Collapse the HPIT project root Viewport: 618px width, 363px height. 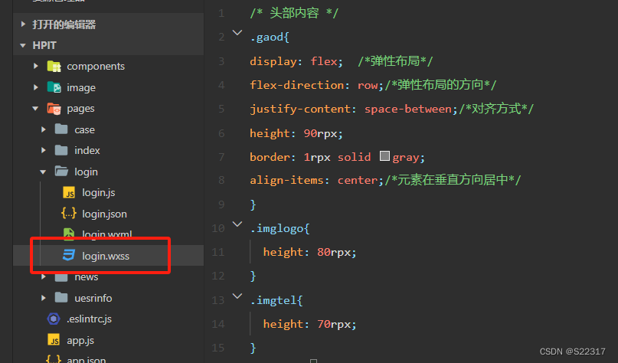[23, 46]
